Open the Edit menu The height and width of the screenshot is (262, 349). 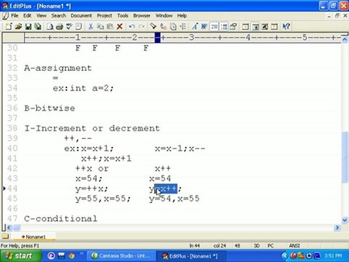click(27, 15)
